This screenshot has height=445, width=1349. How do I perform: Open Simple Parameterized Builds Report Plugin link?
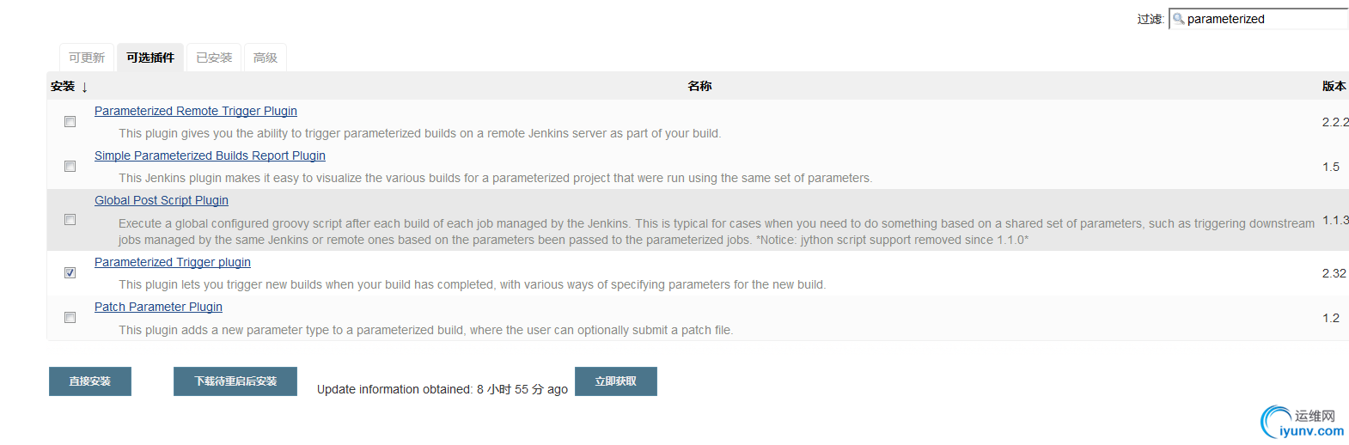(x=210, y=155)
